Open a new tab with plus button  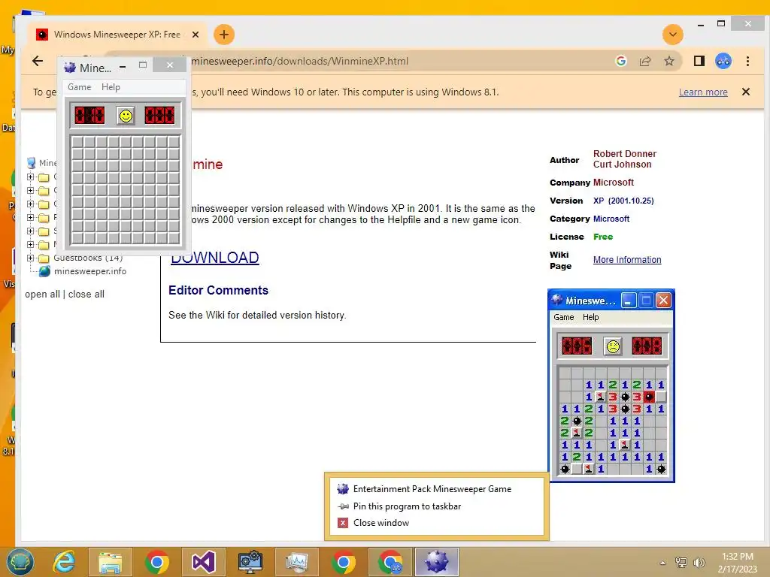[x=224, y=35]
